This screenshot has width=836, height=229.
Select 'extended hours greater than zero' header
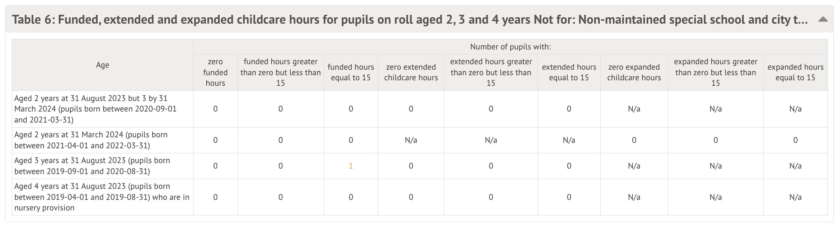pyautogui.click(x=491, y=72)
